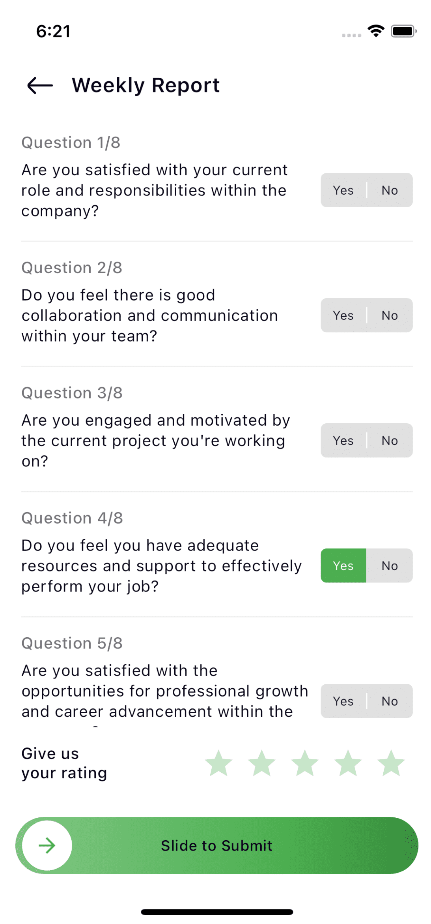Select the fourth rating star
This screenshot has height=924, width=431.
pyautogui.click(x=348, y=763)
